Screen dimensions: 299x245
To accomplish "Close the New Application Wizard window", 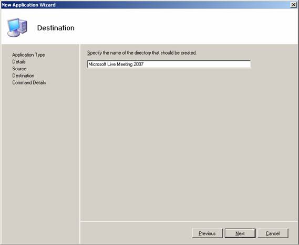I will 293,5.
